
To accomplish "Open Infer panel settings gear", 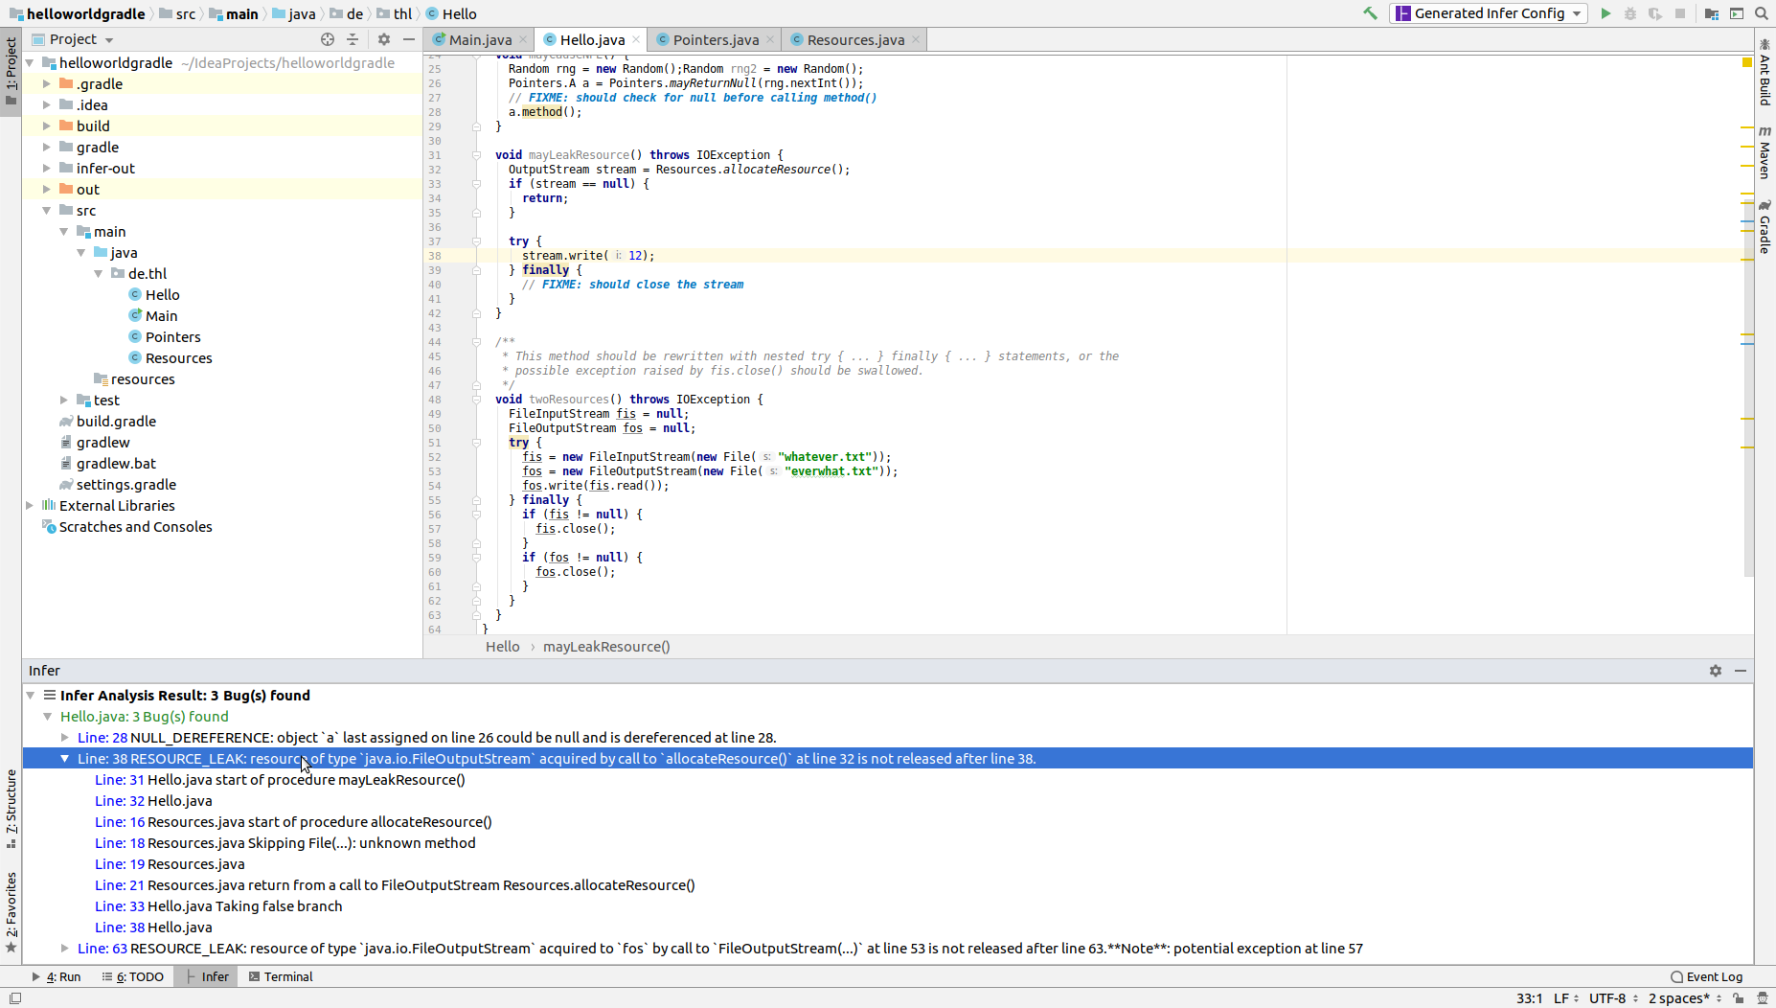I will (1716, 671).
